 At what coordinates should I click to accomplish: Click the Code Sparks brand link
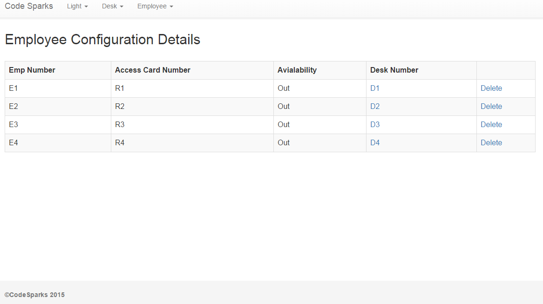(29, 7)
